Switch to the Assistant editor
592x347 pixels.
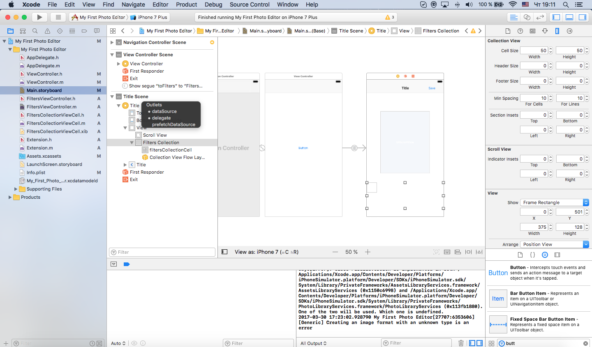point(527,17)
